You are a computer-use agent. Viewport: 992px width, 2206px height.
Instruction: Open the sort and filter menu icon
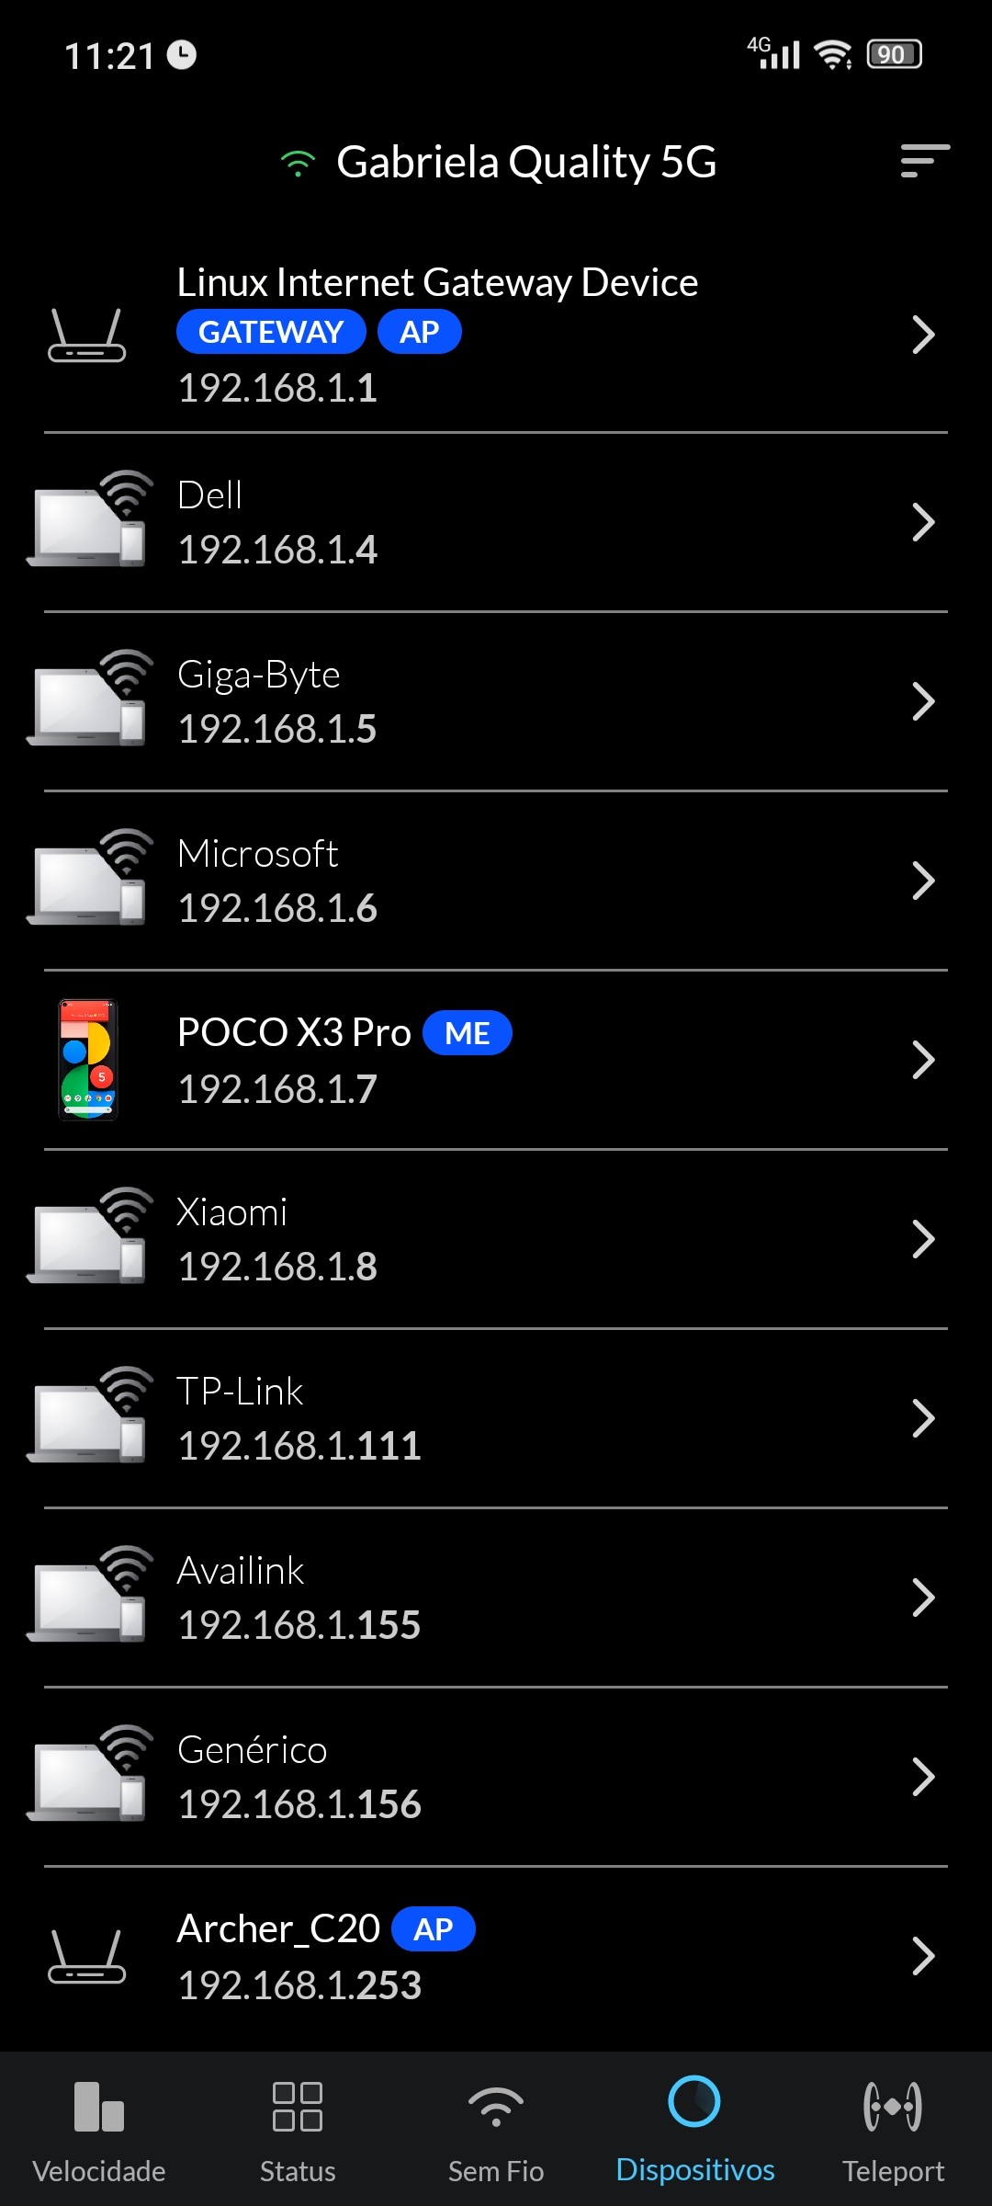coord(924,161)
